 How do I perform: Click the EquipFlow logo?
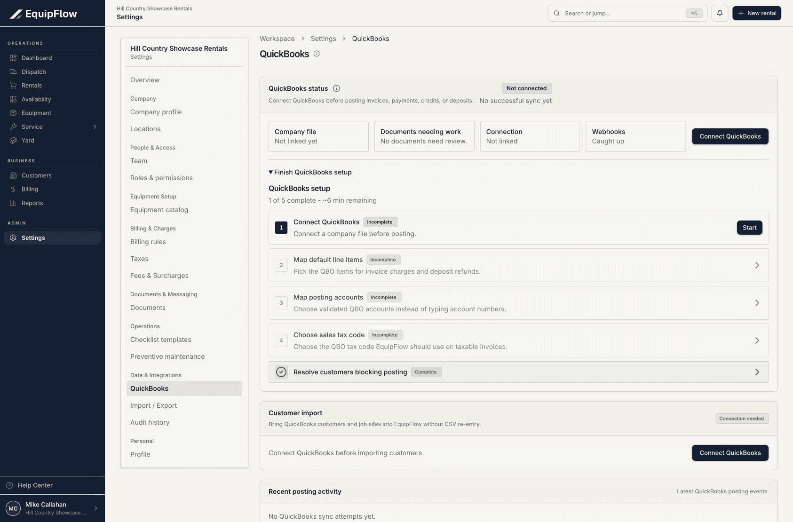point(43,14)
